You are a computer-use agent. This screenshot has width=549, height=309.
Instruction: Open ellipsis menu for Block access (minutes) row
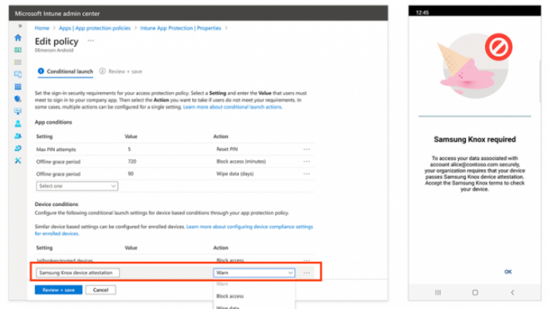(307, 162)
